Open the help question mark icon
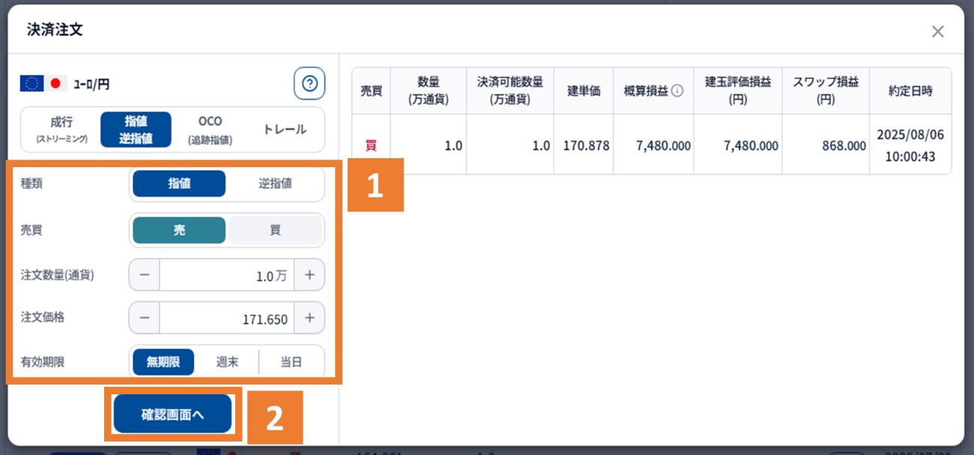This screenshot has width=974, height=455. [309, 83]
